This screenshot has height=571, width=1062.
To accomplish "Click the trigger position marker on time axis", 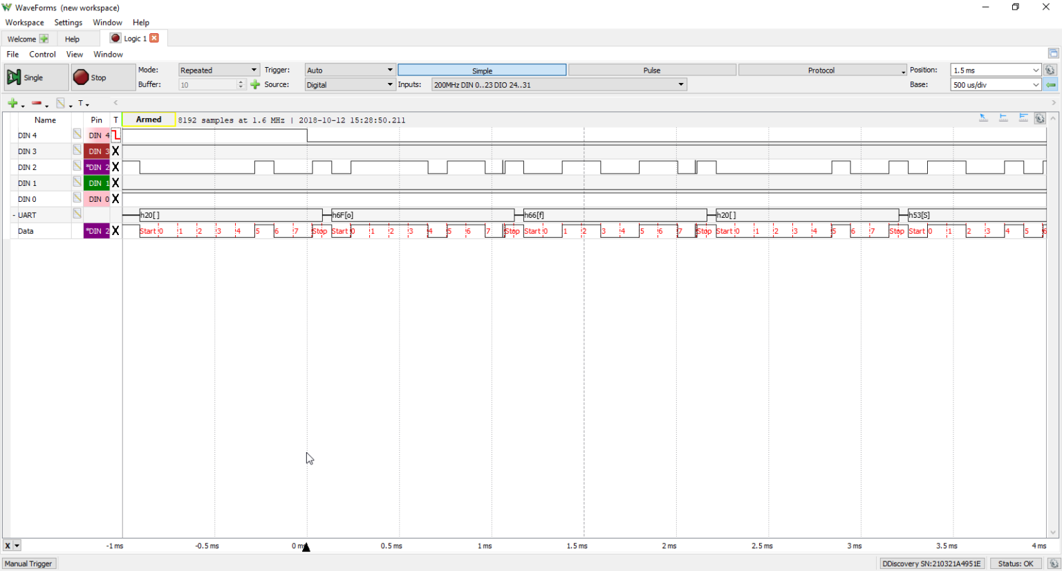I will (306, 547).
